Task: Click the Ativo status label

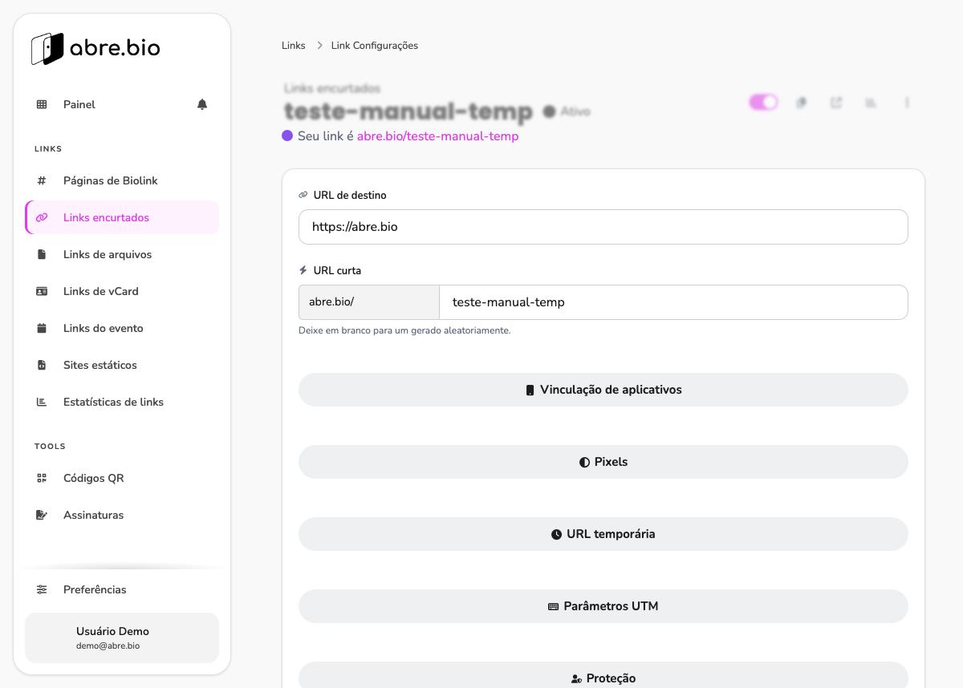Action: [x=575, y=111]
